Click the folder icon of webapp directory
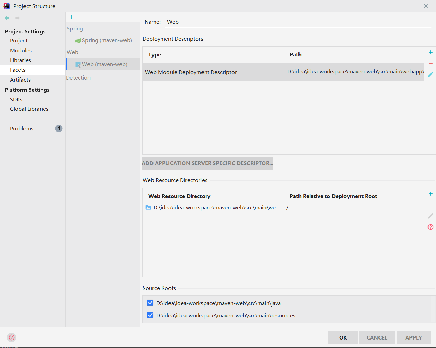 (x=148, y=207)
